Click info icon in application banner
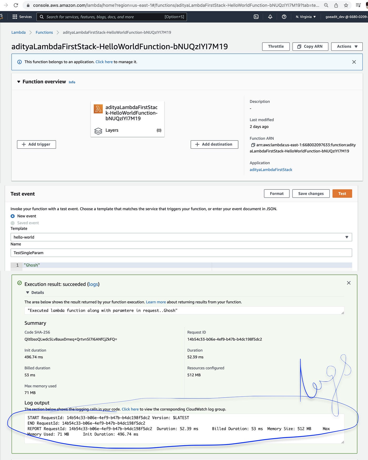This screenshot has width=368, height=460. (19, 62)
